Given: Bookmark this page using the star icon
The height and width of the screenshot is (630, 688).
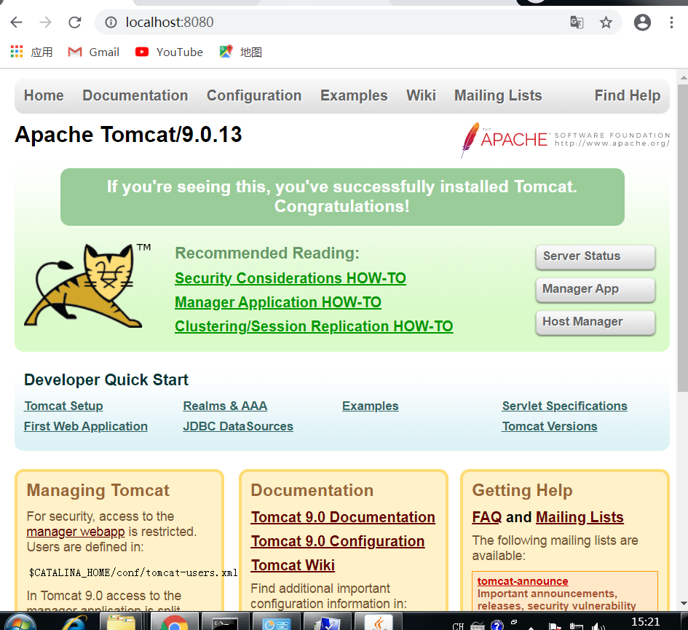Looking at the screenshot, I should click(x=606, y=23).
